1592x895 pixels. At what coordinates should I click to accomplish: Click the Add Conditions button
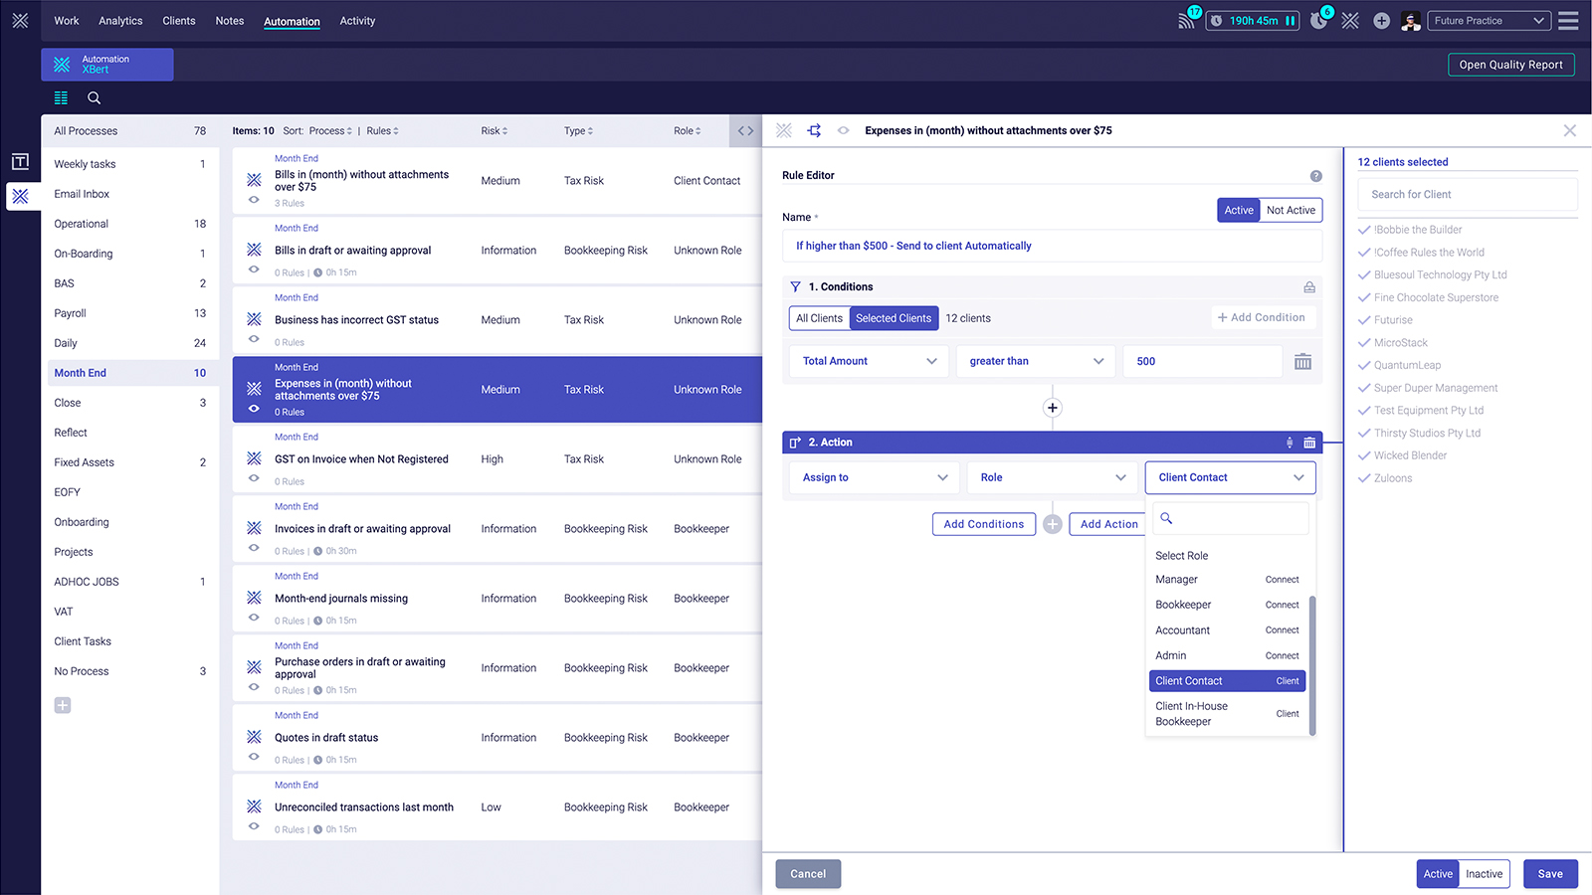coord(984,524)
